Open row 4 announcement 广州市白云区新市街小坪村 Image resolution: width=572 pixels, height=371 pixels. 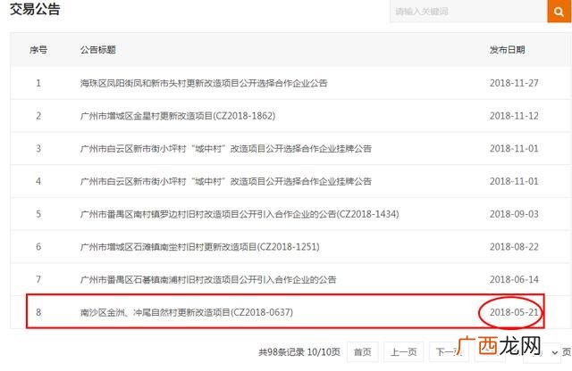coord(226,181)
